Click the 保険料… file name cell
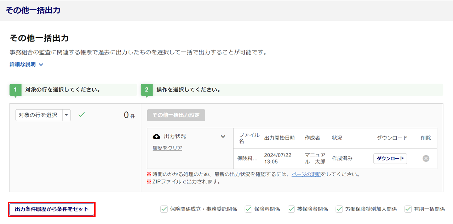This screenshot has width=453, height=224. click(x=247, y=159)
